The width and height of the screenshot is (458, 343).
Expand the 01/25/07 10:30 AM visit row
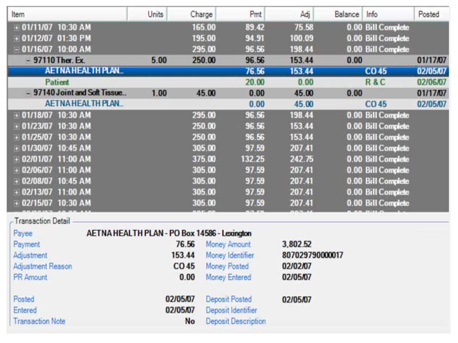17,138
